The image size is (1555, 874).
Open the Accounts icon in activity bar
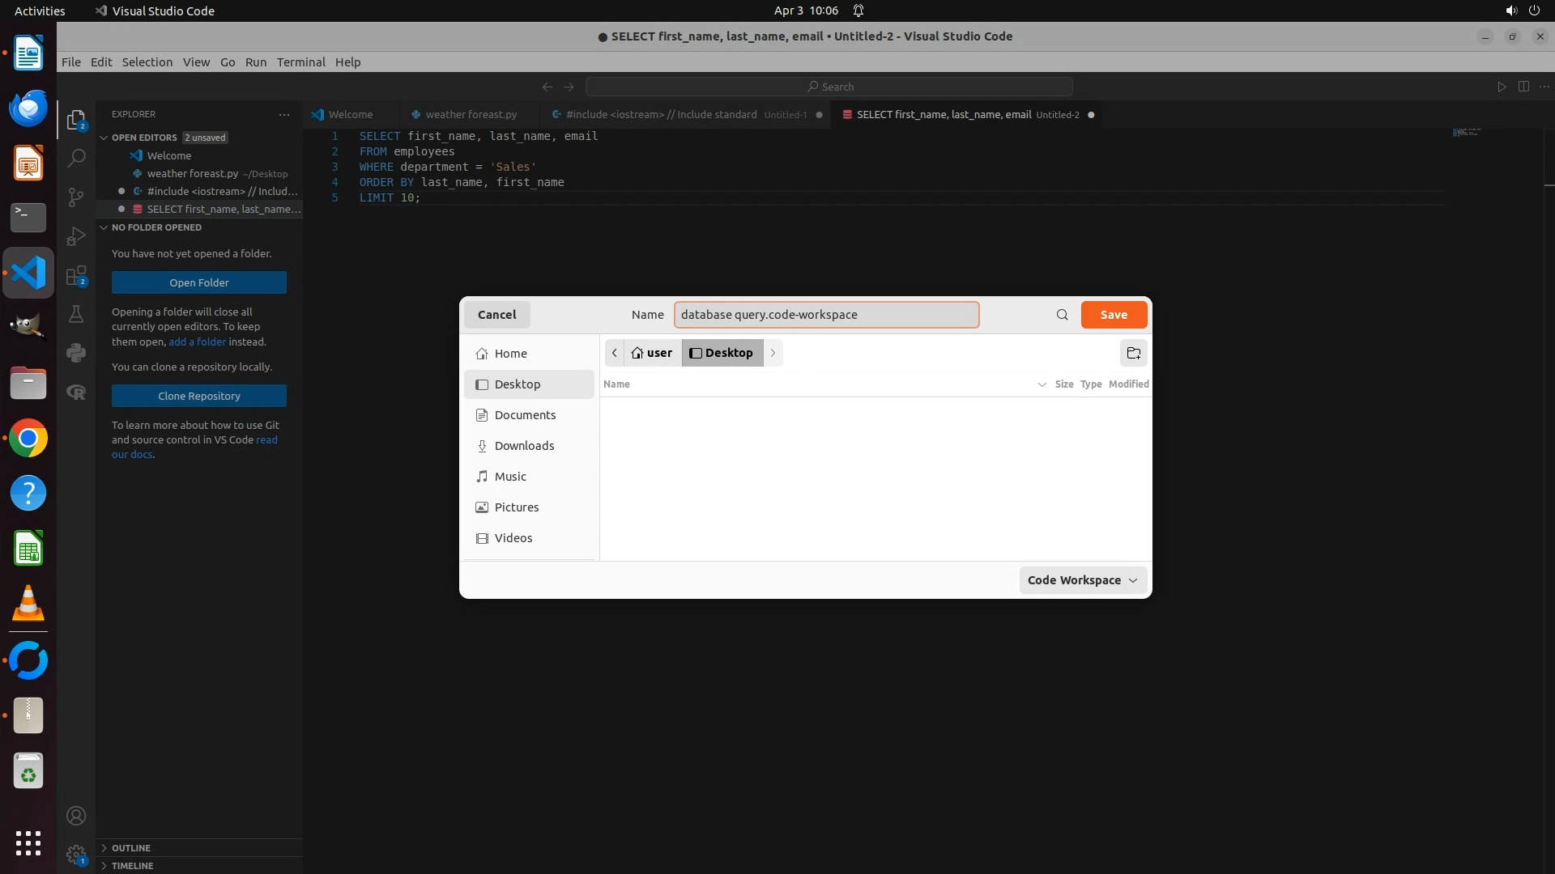point(76,816)
